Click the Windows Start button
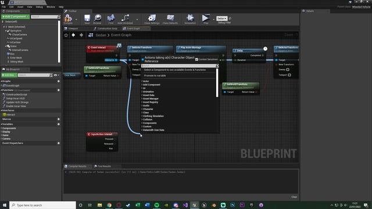 (x=5, y=205)
